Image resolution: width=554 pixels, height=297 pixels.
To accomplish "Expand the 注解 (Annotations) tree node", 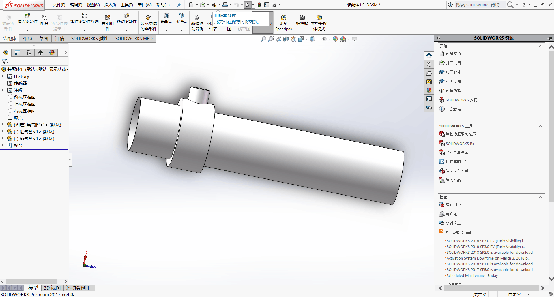I will [x=3, y=90].
